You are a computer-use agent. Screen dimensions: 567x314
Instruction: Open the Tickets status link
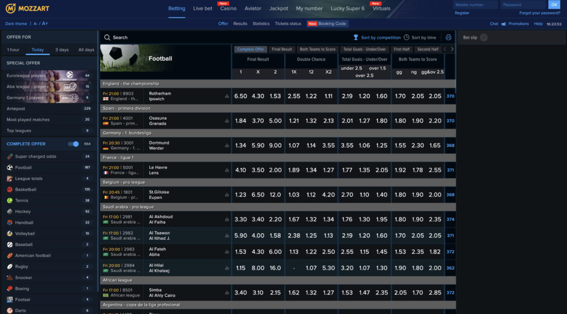[x=288, y=24]
